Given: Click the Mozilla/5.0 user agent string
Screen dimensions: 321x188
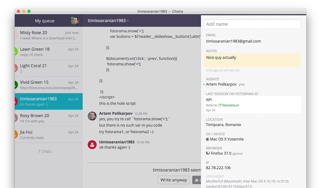Looking at the screenshot, I should point(247,184).
